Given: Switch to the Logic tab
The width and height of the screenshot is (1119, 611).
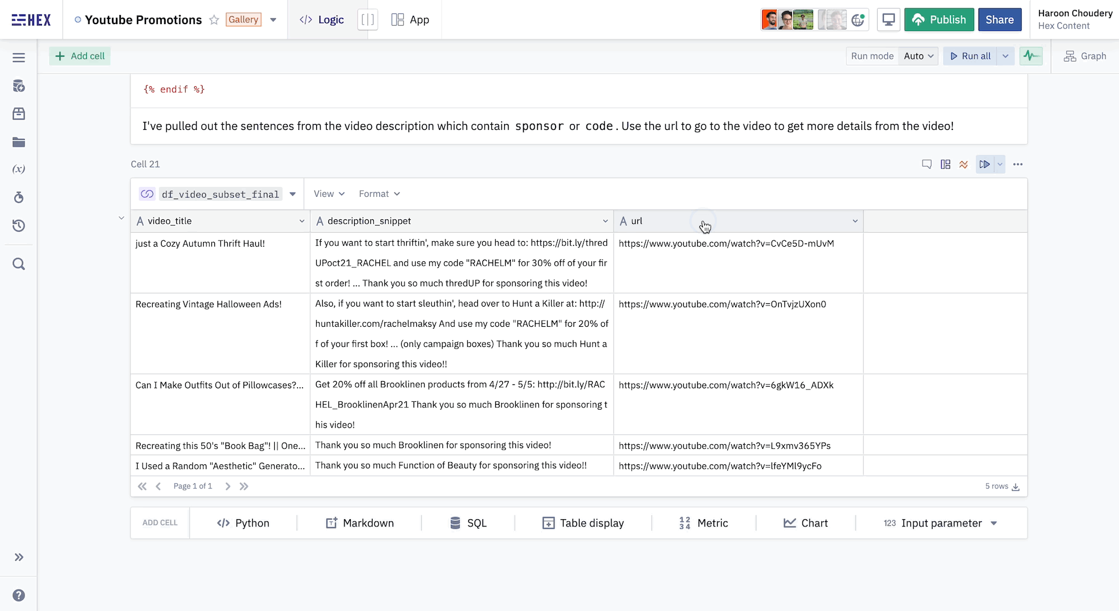Looking at the screenshot, I should [322, 20].
